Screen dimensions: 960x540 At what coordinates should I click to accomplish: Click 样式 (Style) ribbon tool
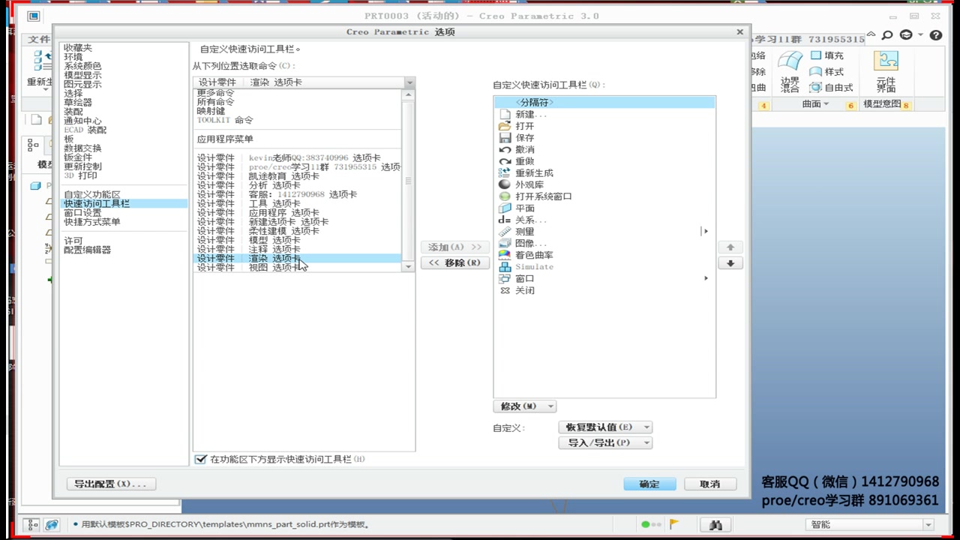pyautogui.click(x=826, y=71)
